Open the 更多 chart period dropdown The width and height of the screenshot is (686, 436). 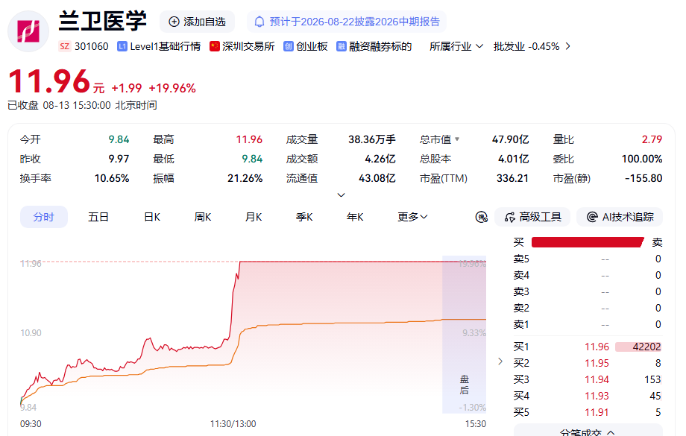tap(412, 217)
